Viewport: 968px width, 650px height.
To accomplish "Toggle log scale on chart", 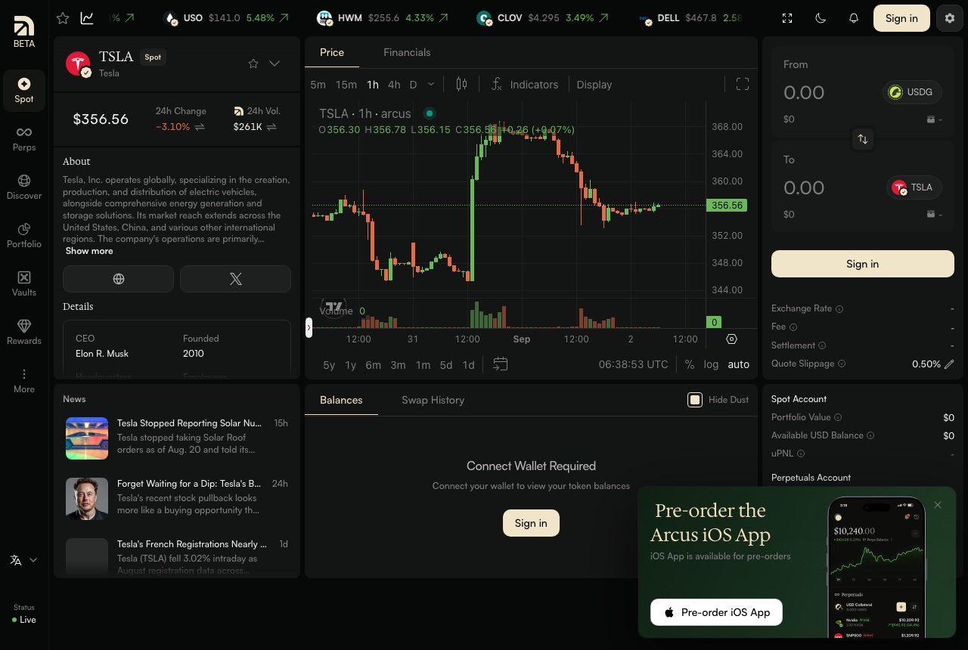I will (711, 364).
